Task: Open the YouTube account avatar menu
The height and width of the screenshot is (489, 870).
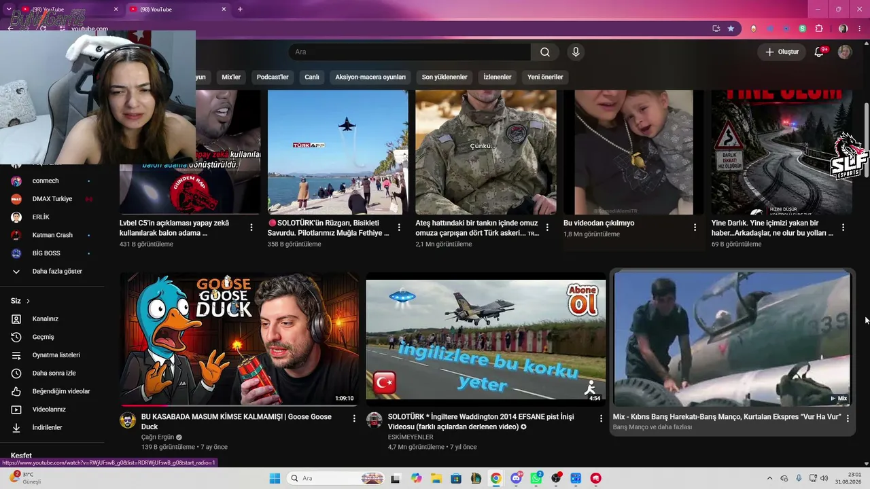Action: pos(845,52)
